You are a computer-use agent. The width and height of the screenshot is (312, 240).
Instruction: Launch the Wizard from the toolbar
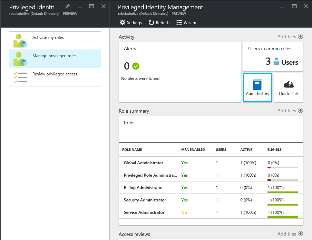186,23
